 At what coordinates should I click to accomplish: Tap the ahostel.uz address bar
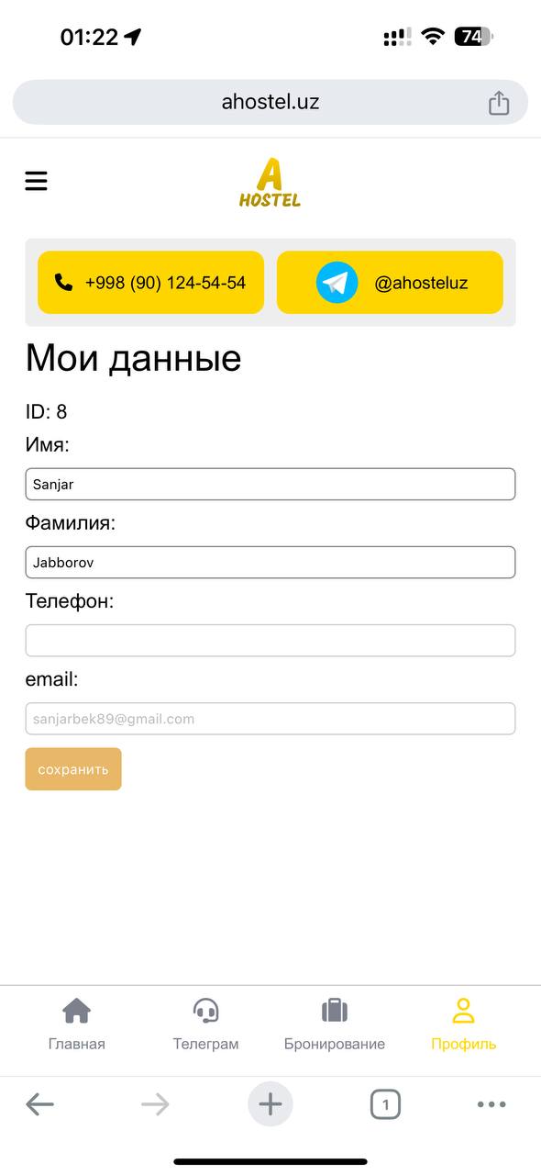click(270, 102)
